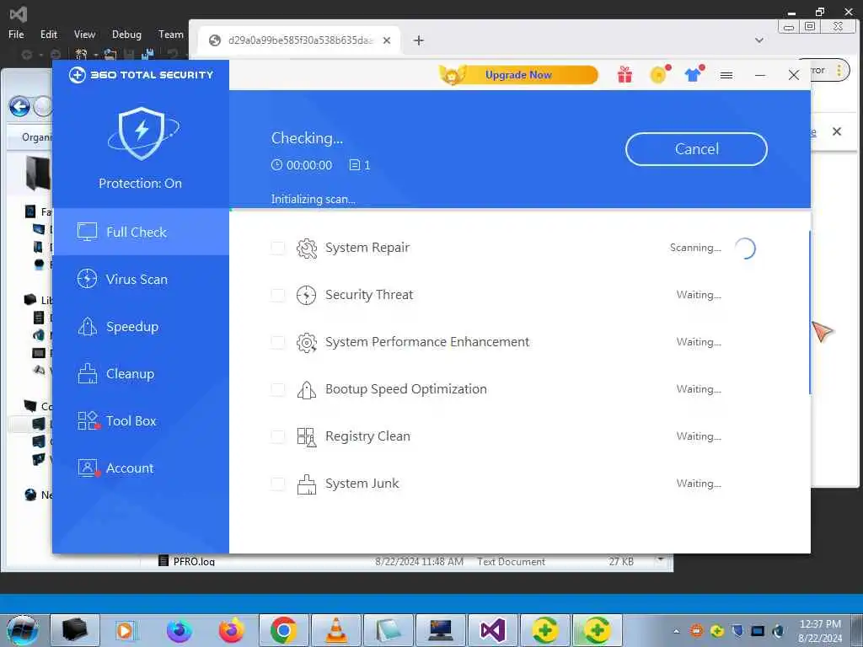Toggle the Bootup Speed Optimization checkbox
Screen dimensions: 863x647
click(x=278, y=389)
